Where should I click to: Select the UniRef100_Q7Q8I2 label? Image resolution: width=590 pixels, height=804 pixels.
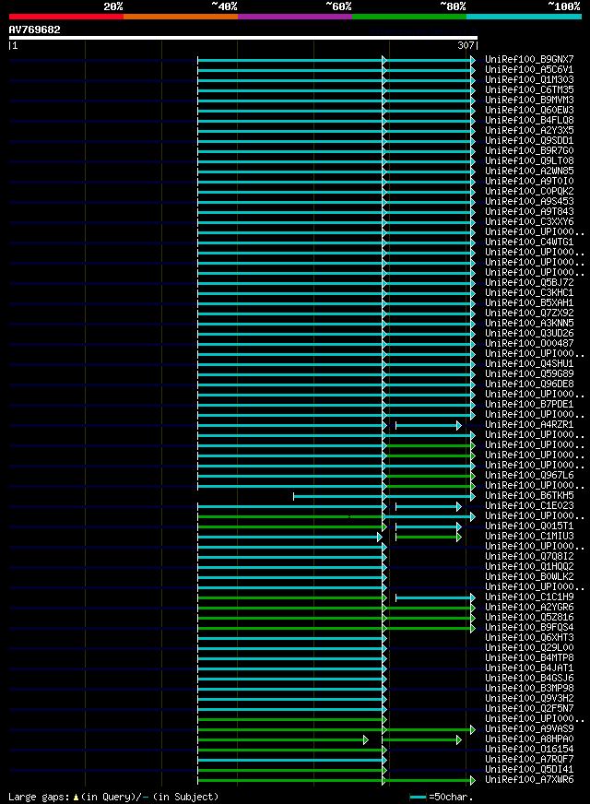point(529,557)
